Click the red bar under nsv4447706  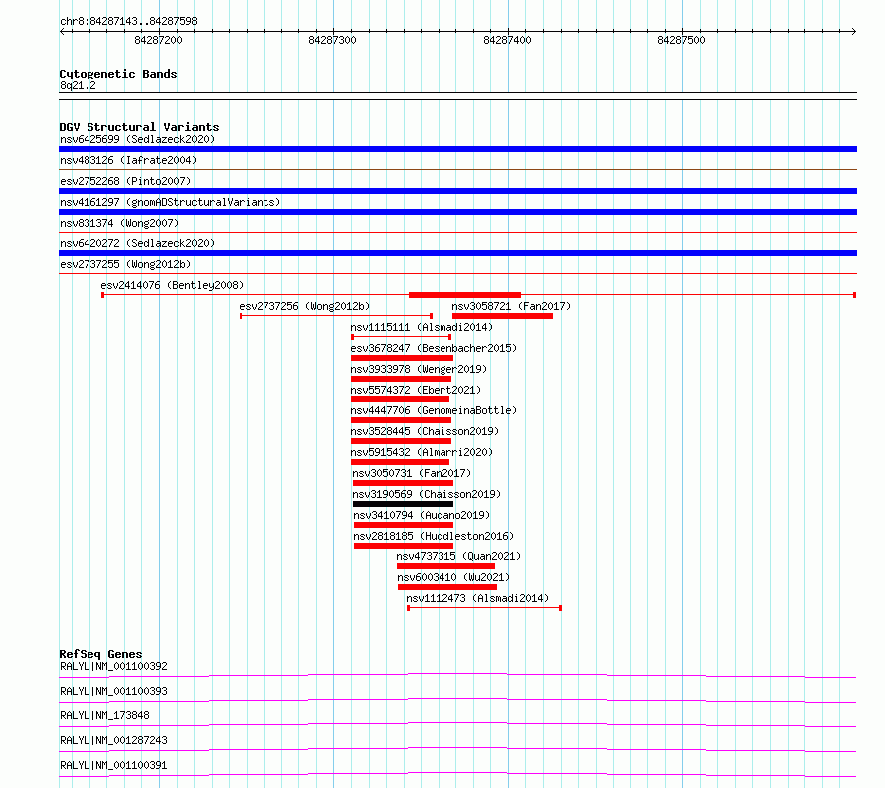(401, 420)
